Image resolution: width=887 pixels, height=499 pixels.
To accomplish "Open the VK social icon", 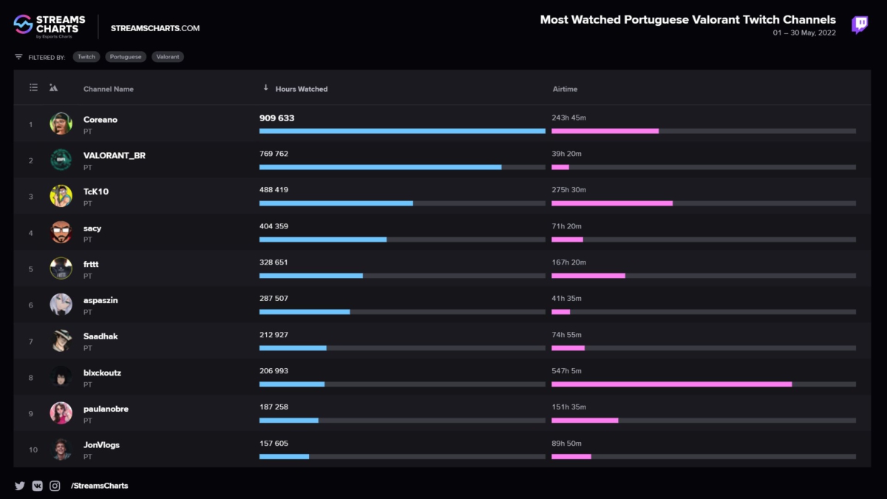I will (x=38, y=486).
